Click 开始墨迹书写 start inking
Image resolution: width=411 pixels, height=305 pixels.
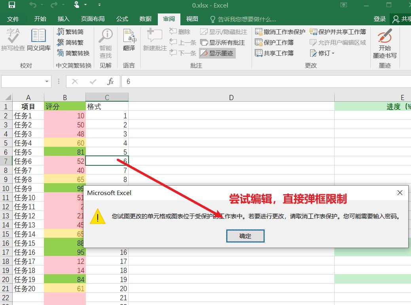tap(384, 43)
